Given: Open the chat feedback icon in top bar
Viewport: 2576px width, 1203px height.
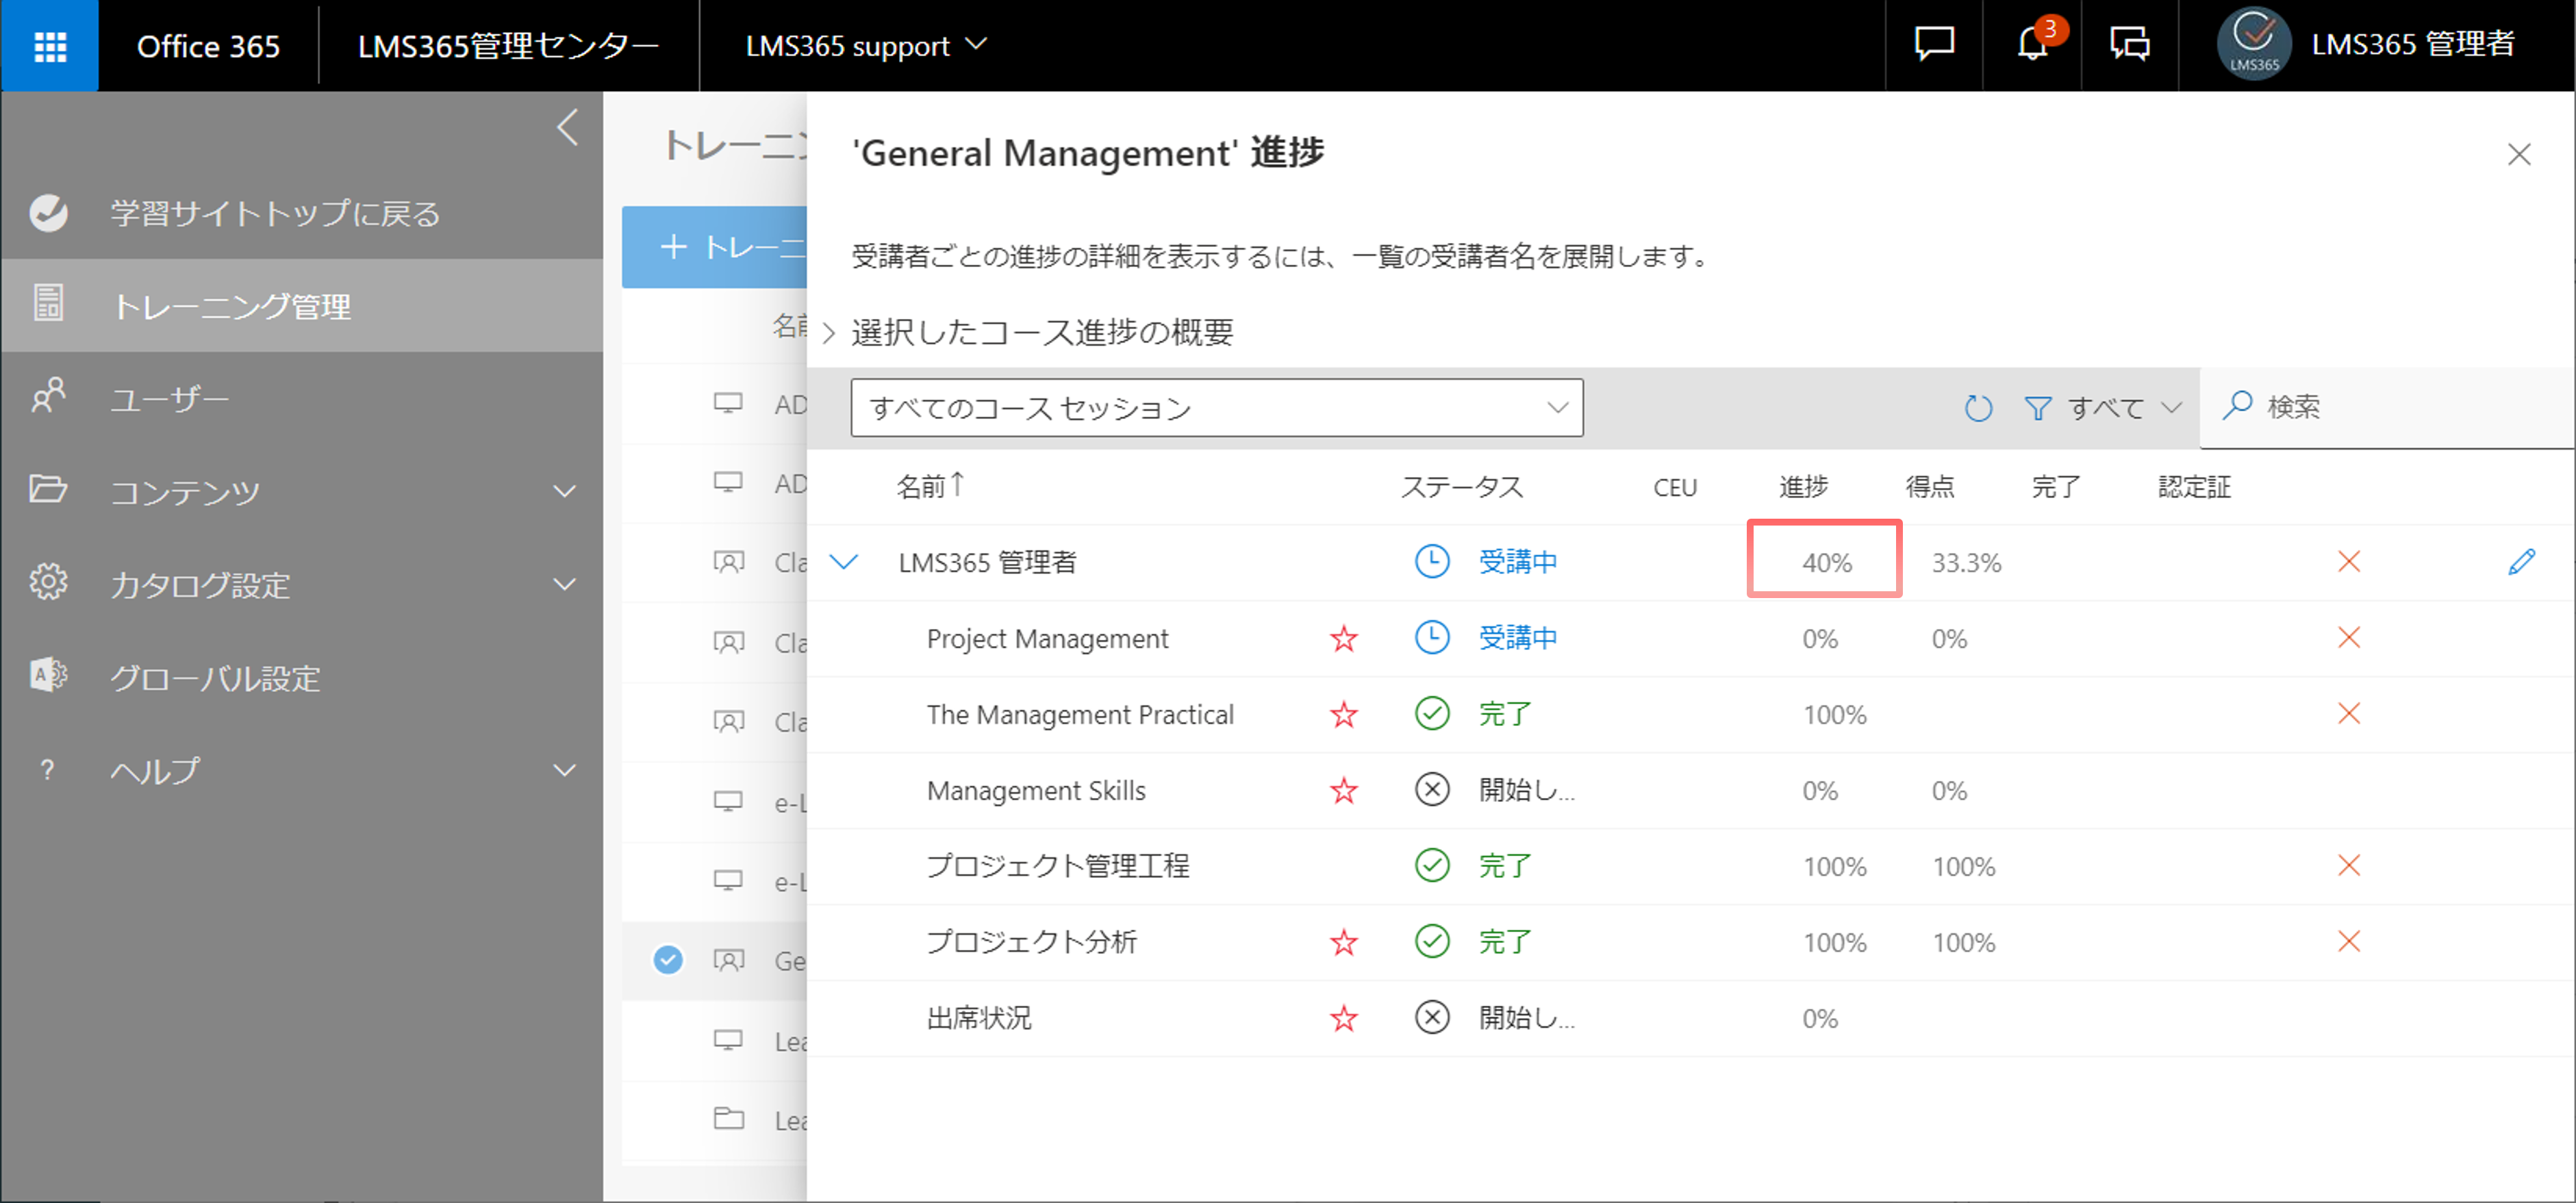Looking at the screenshot, I should (1933, 44).
